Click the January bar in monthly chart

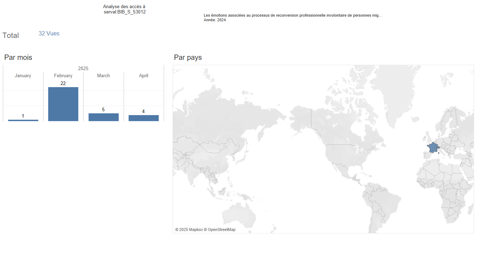pyautogui.click(x=23, y=120)
